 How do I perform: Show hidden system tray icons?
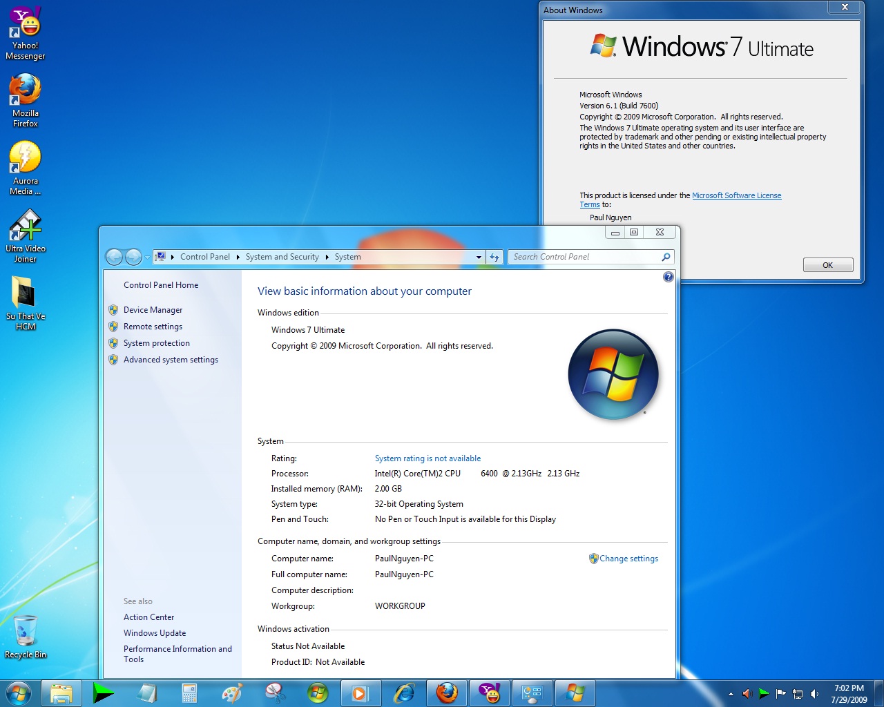coord(731,694)
